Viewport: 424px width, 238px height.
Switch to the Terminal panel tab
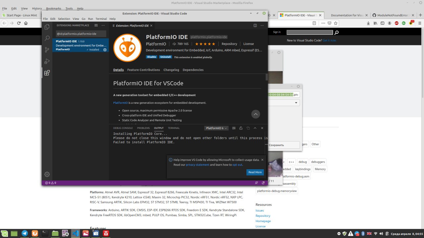tap(174, 128)
